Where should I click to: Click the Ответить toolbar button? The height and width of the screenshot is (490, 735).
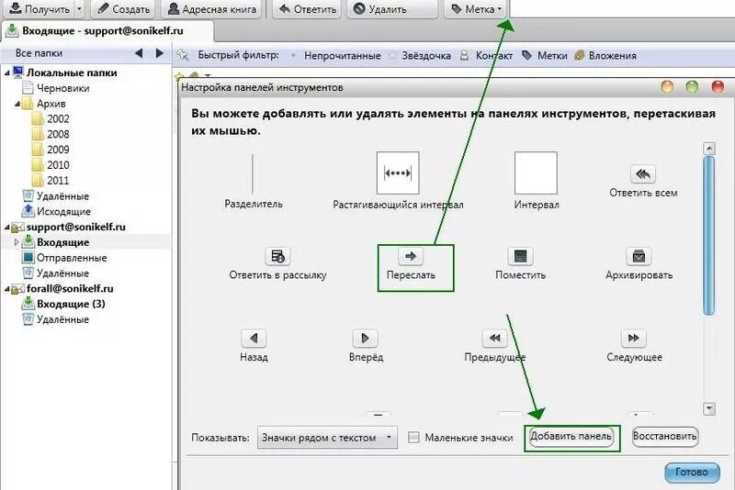pos(308,9)
